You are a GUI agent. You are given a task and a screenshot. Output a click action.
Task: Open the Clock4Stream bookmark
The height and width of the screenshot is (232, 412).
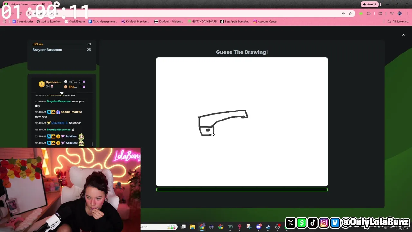[x=75, y=22]
